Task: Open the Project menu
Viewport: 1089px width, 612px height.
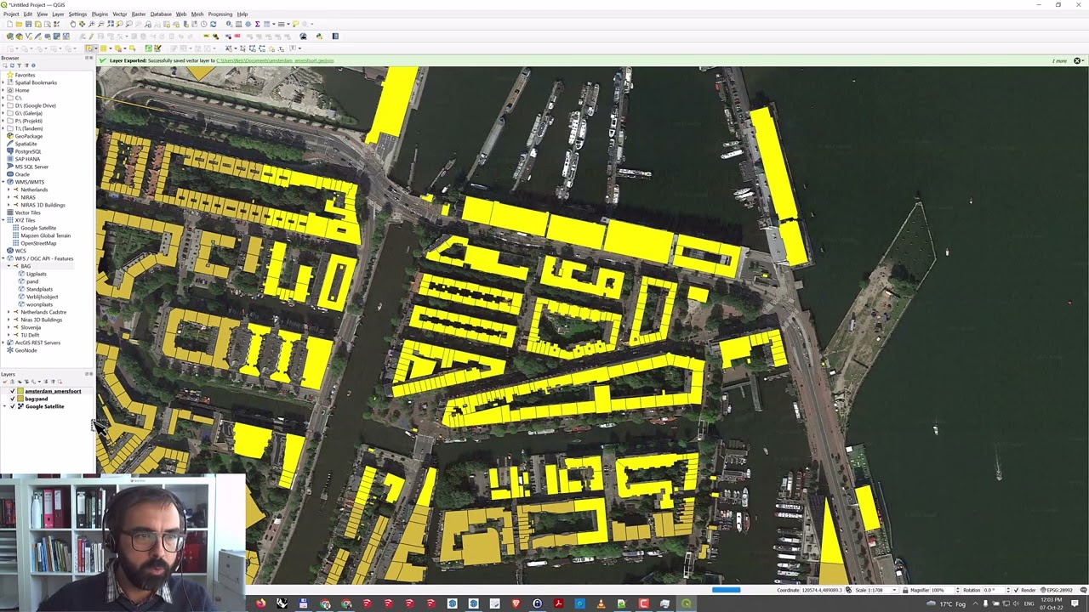Action: [x=11, y=14]
